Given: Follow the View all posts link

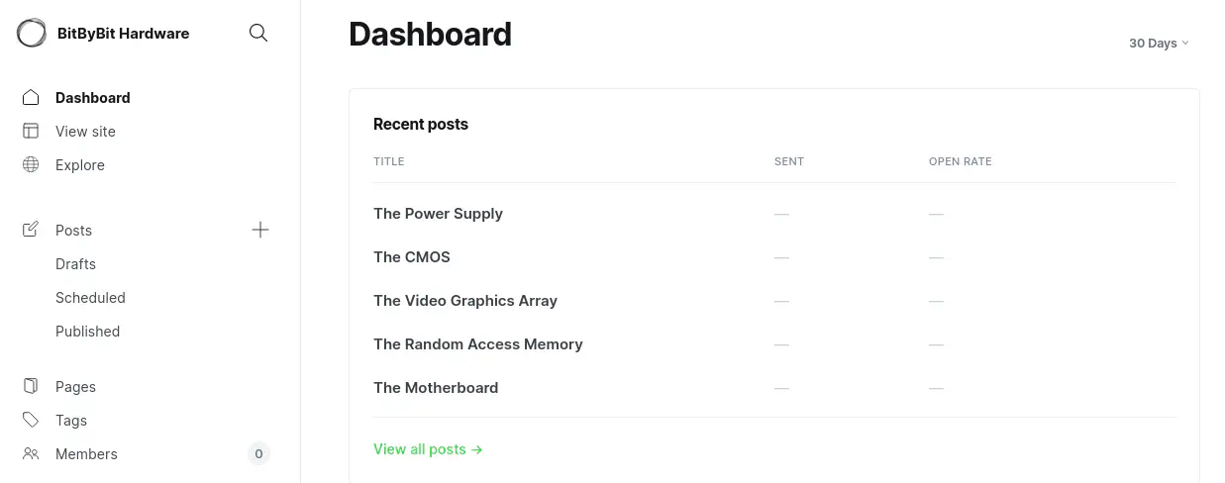Looking at the screenshot, I should (428, 449).
